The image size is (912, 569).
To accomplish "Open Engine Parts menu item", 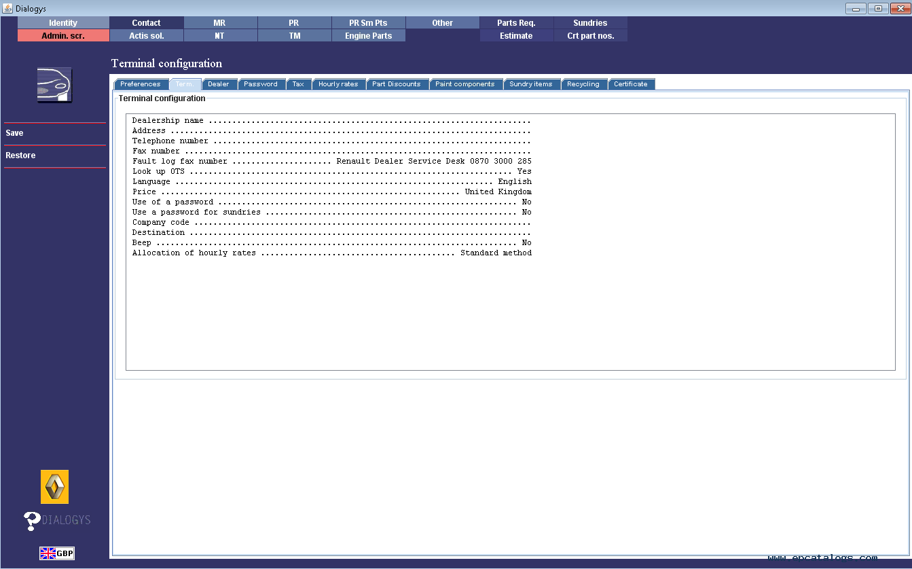I will coord(368,36).
